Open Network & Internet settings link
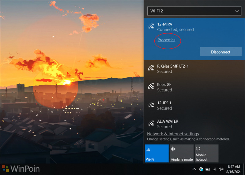245x175 pixels. (173, 134)
